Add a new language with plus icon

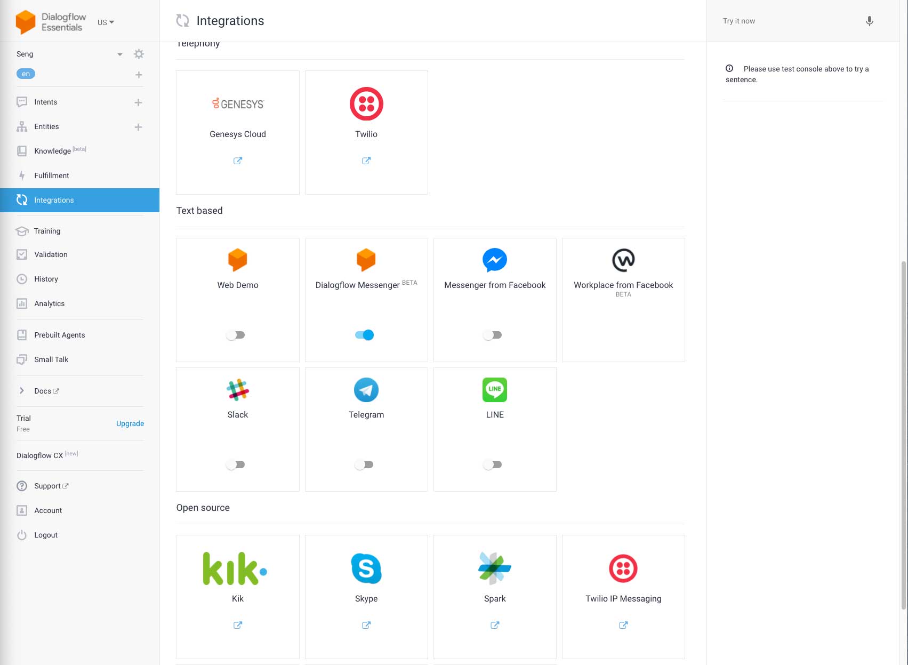(139, 75)
